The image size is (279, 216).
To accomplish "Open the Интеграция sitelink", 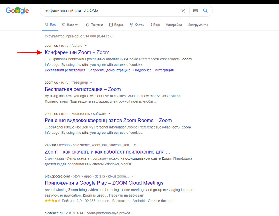I will [x=164, y=70].
